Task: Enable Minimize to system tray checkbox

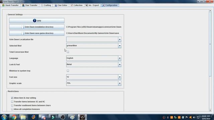Action: (x=68, y=71)
